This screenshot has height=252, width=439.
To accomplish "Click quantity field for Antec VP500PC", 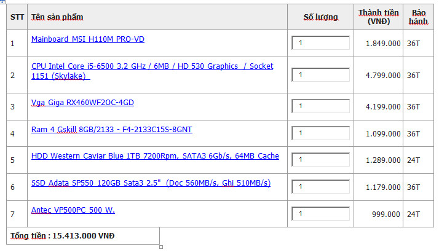I will (320, 214).
